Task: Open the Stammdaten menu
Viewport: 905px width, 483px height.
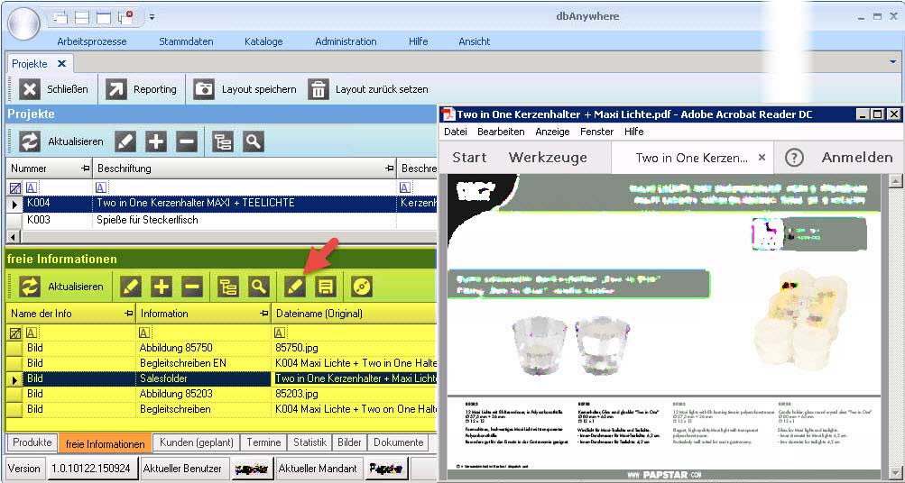Action: click(186, 41)
